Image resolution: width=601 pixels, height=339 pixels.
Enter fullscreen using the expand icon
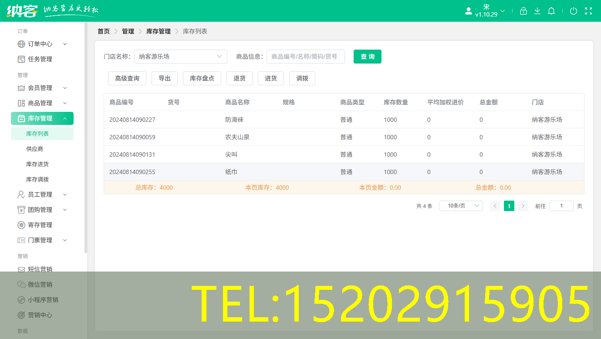coord(589,11)
